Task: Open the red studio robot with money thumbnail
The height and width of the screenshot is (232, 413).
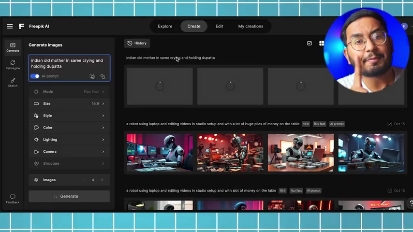Action: pyautogui.click(x=230, y=153)
